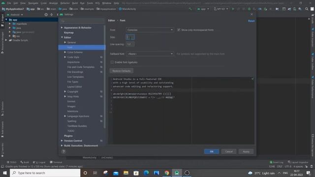Expand General under Editor
Viewport: 315px width, 177px height.
point(65,42)
